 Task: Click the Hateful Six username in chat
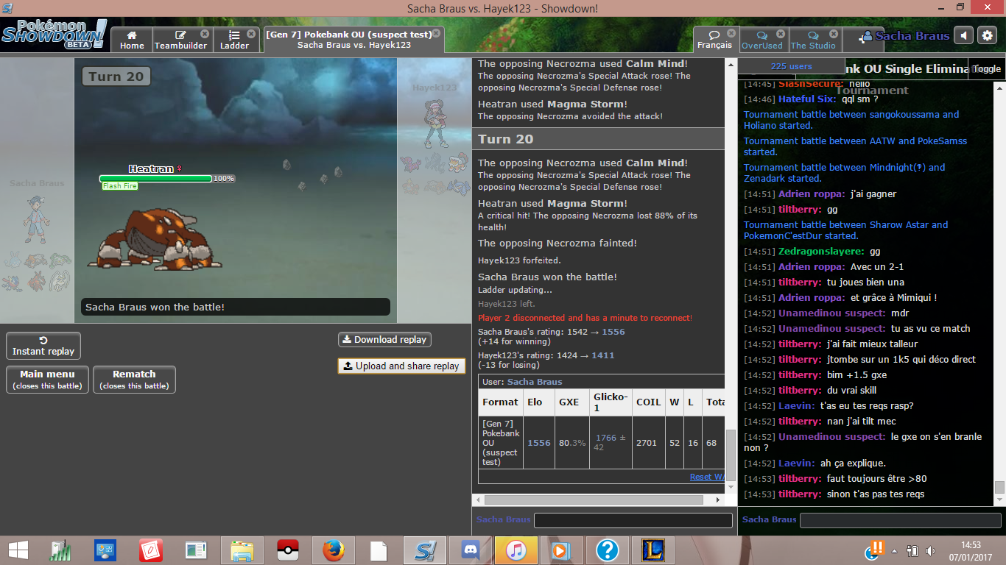pyautogui.click(x=807, y=99)
